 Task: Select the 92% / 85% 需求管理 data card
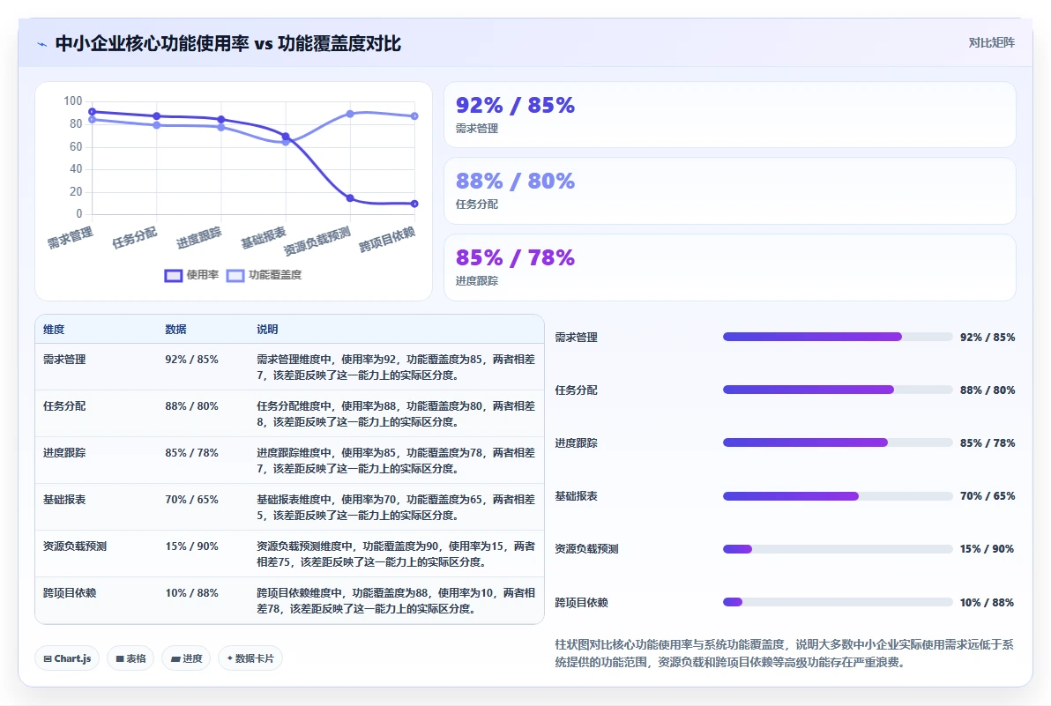pos(729,115)
